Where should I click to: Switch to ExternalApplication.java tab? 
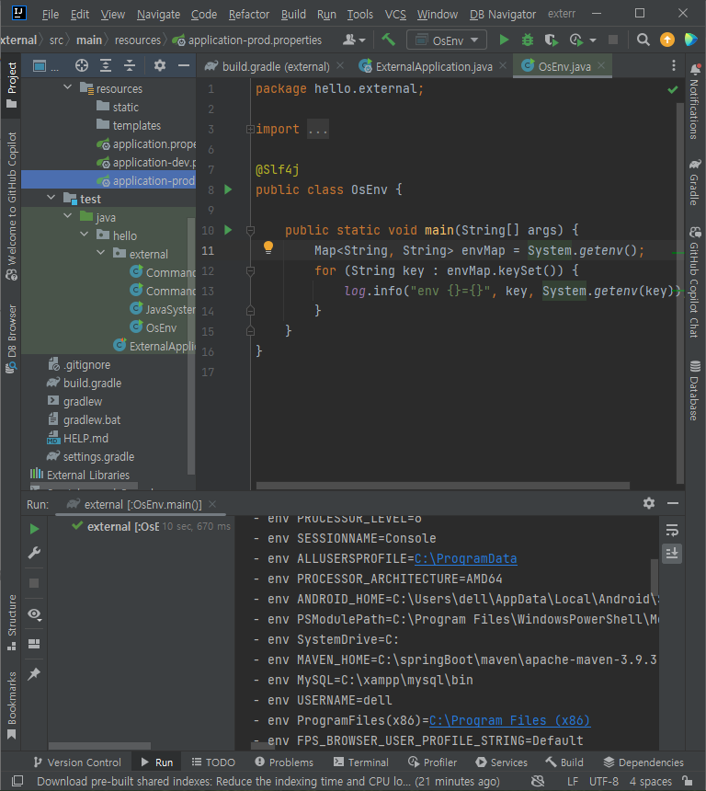coord(434,66)
